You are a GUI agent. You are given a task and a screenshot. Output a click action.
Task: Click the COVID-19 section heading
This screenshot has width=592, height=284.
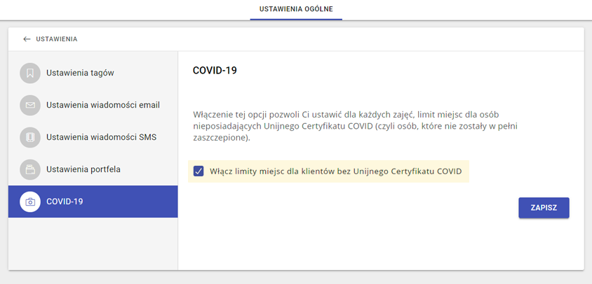point(215,71)
